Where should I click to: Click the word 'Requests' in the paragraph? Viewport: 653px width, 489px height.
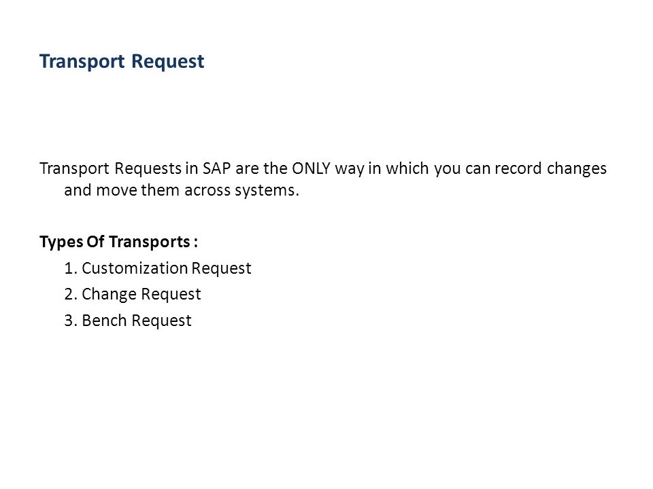(148, 168)
